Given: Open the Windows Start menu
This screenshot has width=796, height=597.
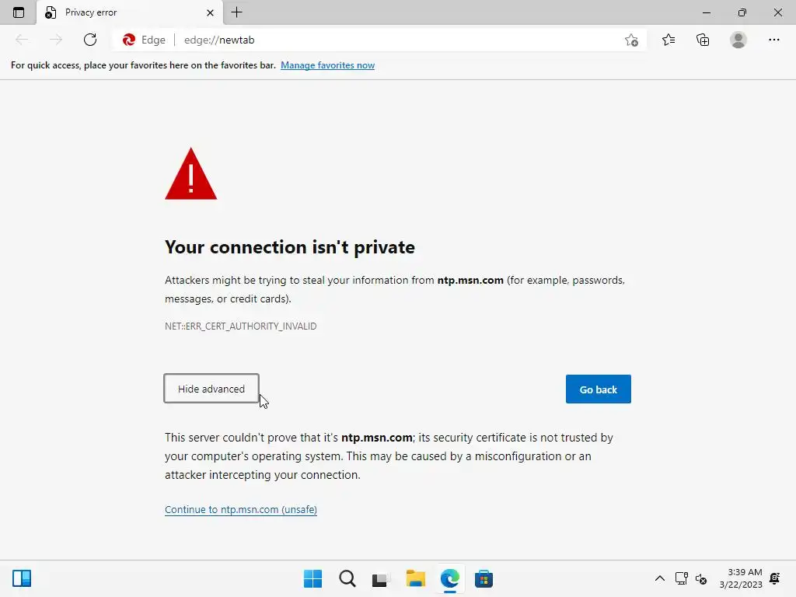Looking at the screenshot, I should tap(312, 578).
